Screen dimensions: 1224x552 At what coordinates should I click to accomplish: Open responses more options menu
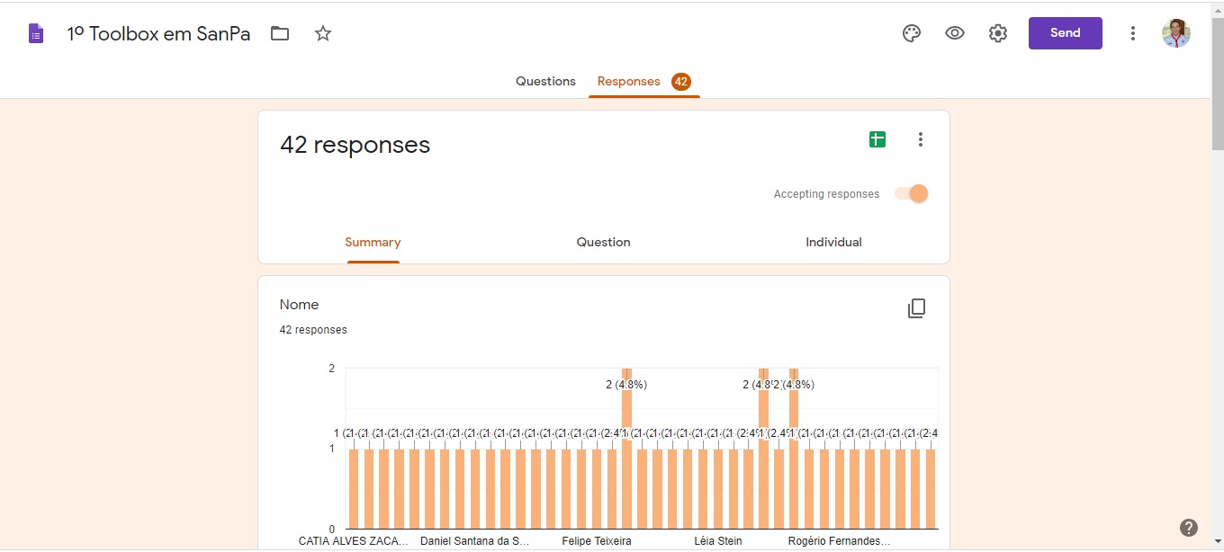(x=920, y=139)
